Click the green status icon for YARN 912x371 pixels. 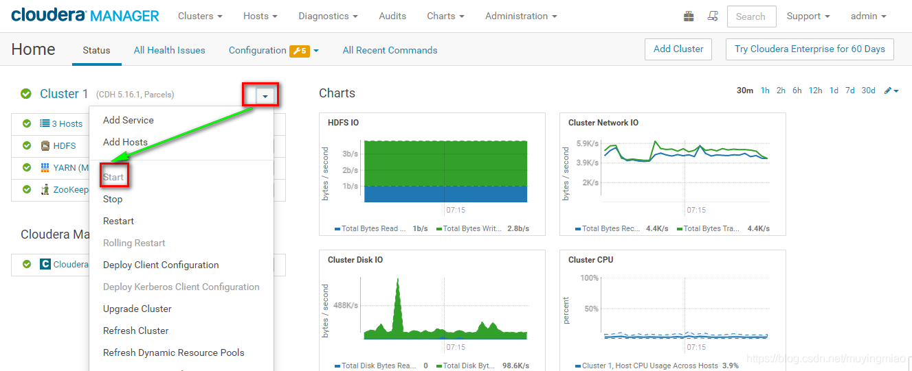[27, 167]
